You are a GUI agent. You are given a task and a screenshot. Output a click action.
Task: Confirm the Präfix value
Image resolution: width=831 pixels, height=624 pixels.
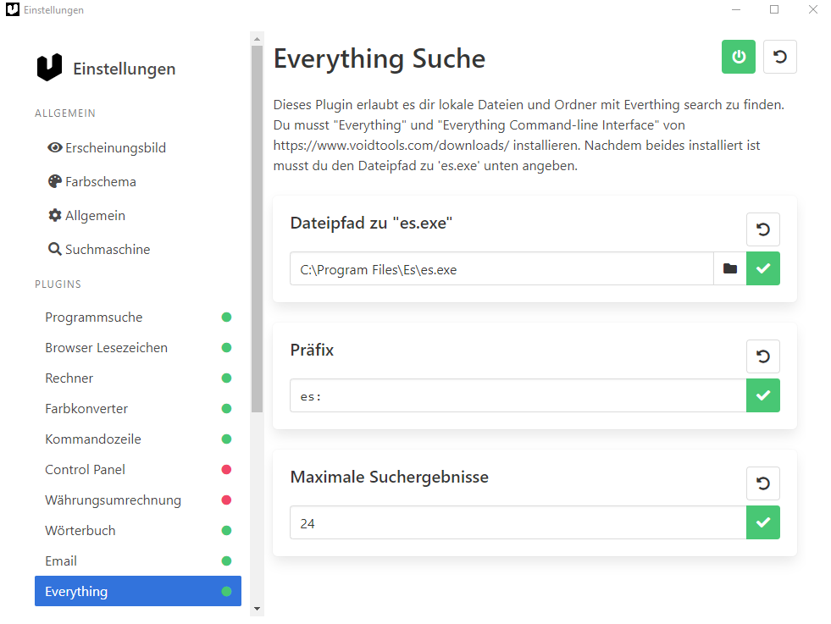(x=763, y=395)
